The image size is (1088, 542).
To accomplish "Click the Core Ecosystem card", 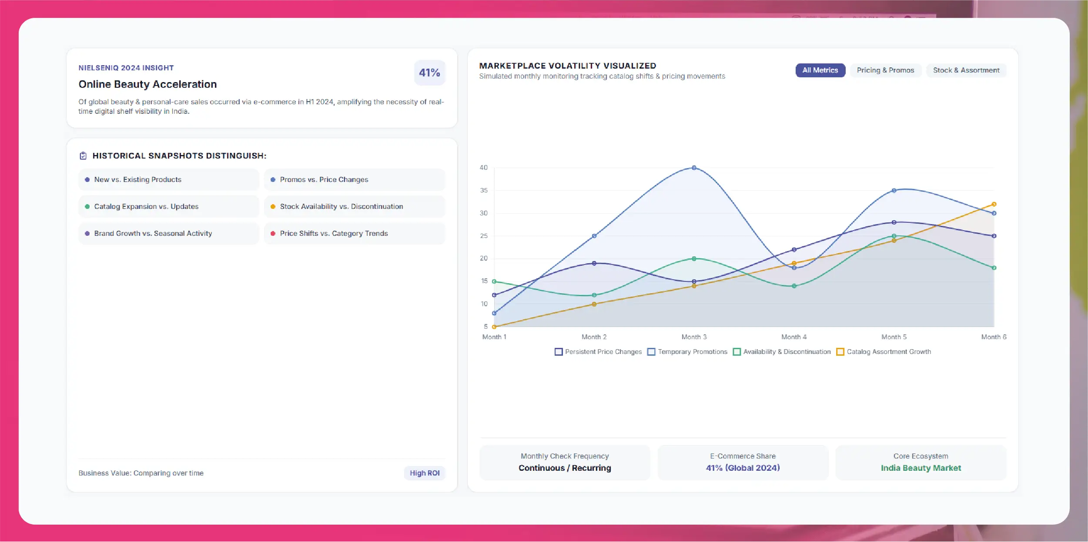I will 921,463.
